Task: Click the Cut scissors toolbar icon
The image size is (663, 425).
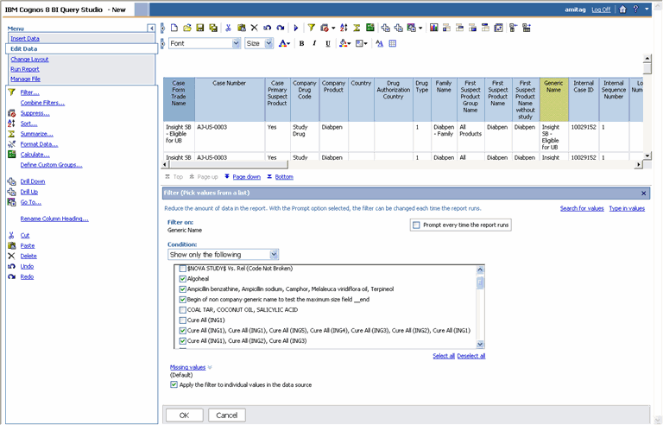Action: click(229, 28)
